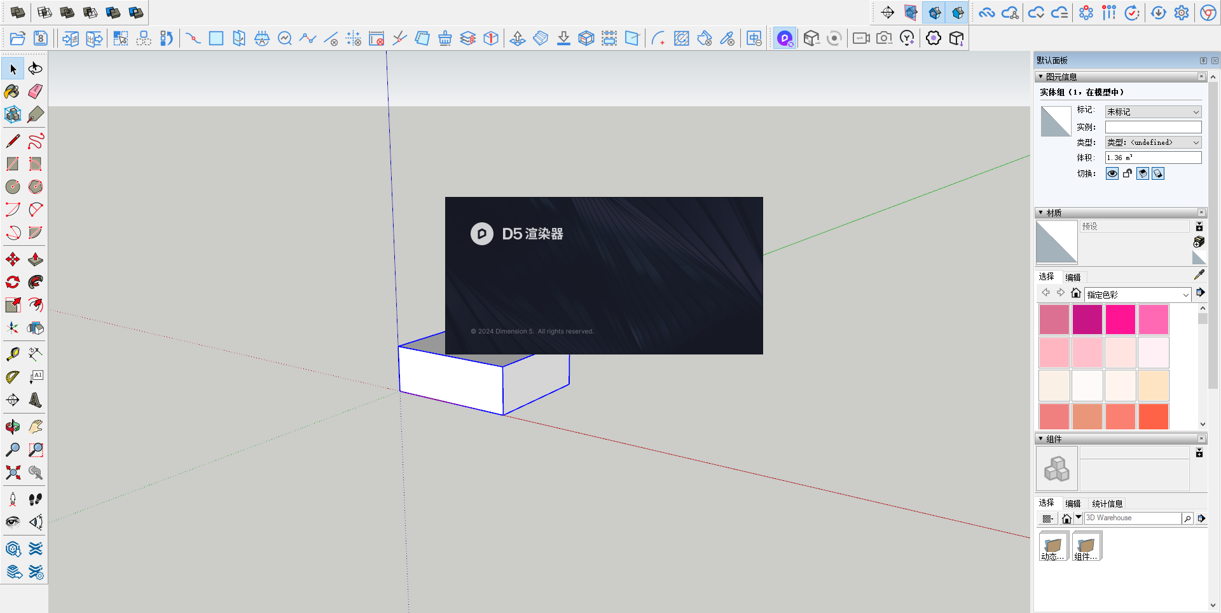Collapse the 组件 panel
Image resolution: width=1221 pixels, height=613 pixels.
[x=1040, y=439]
